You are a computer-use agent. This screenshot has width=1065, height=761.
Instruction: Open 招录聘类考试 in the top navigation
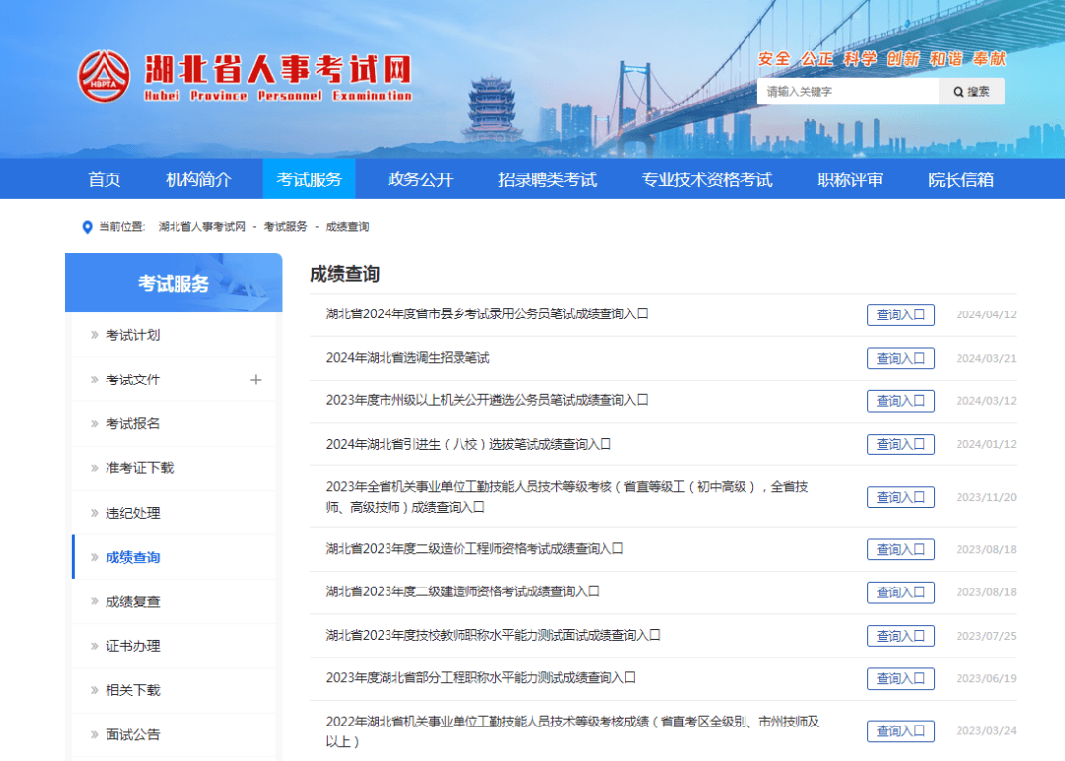[547, 178]
